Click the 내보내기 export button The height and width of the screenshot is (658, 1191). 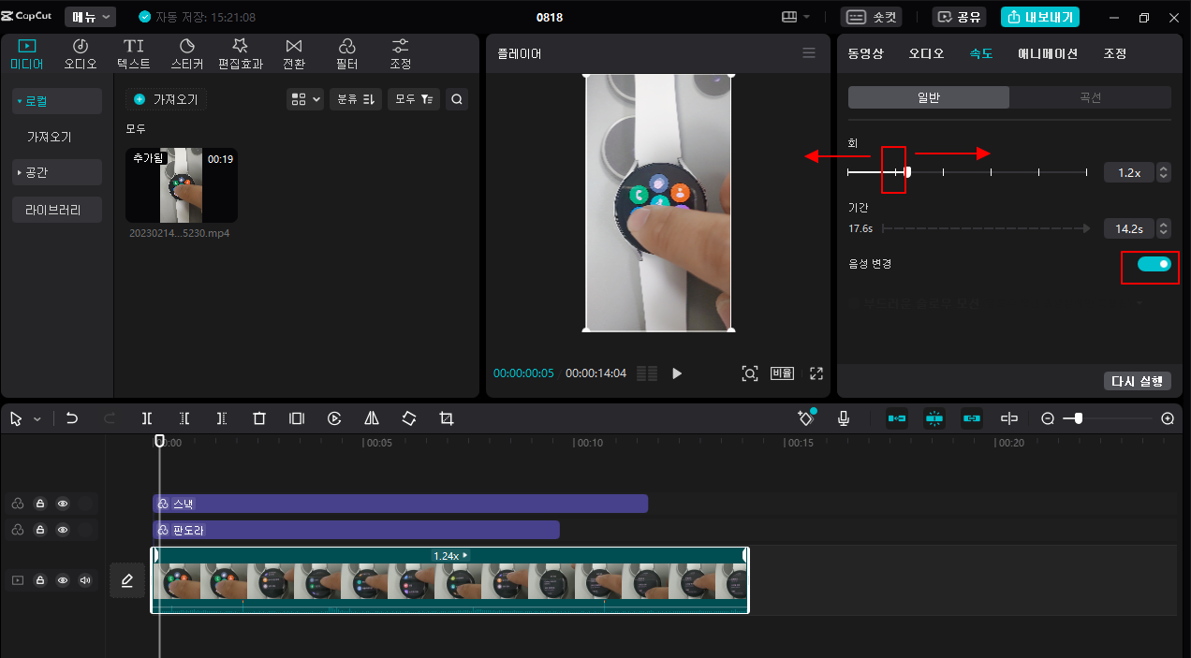1040,17
